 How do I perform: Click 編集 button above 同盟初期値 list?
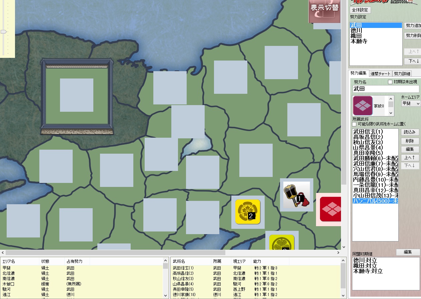[x=408, y=252]
